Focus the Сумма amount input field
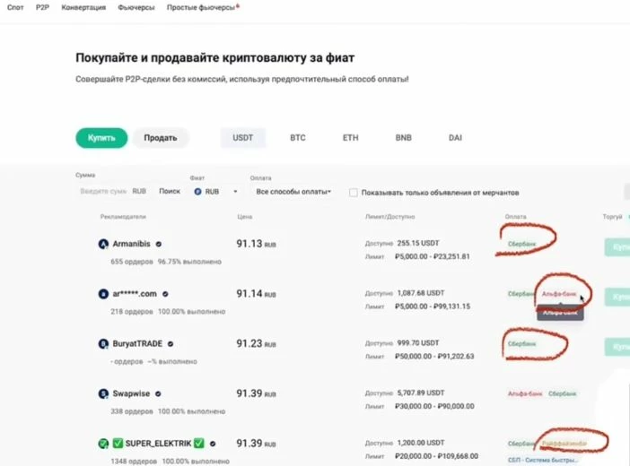The width and height of the screenshot is (630, 466). coord(104,191)
